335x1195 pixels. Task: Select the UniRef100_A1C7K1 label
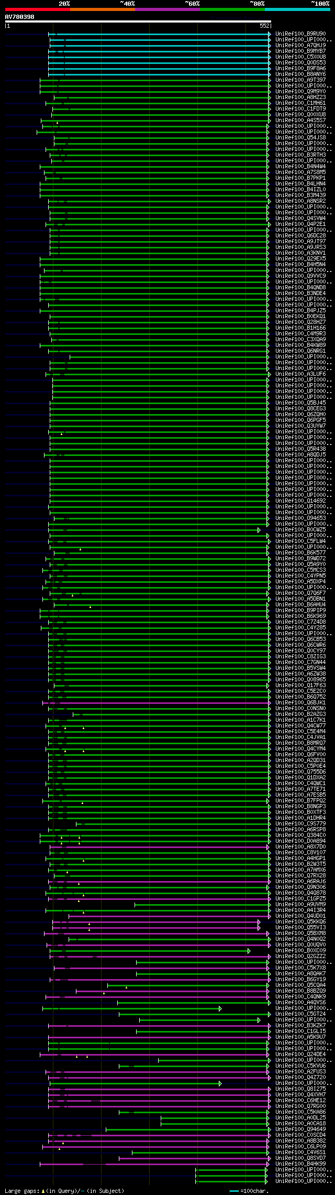[x=300, y=720]
